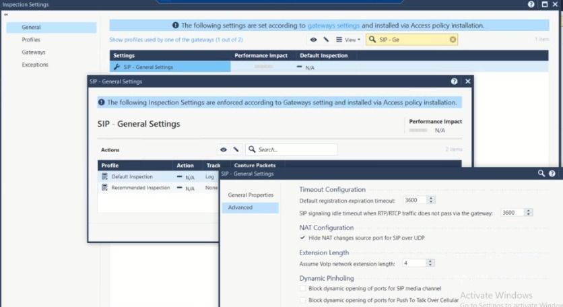563x307 pixels.
Task: Open the gateways settings link
Action: pos(333,26)
